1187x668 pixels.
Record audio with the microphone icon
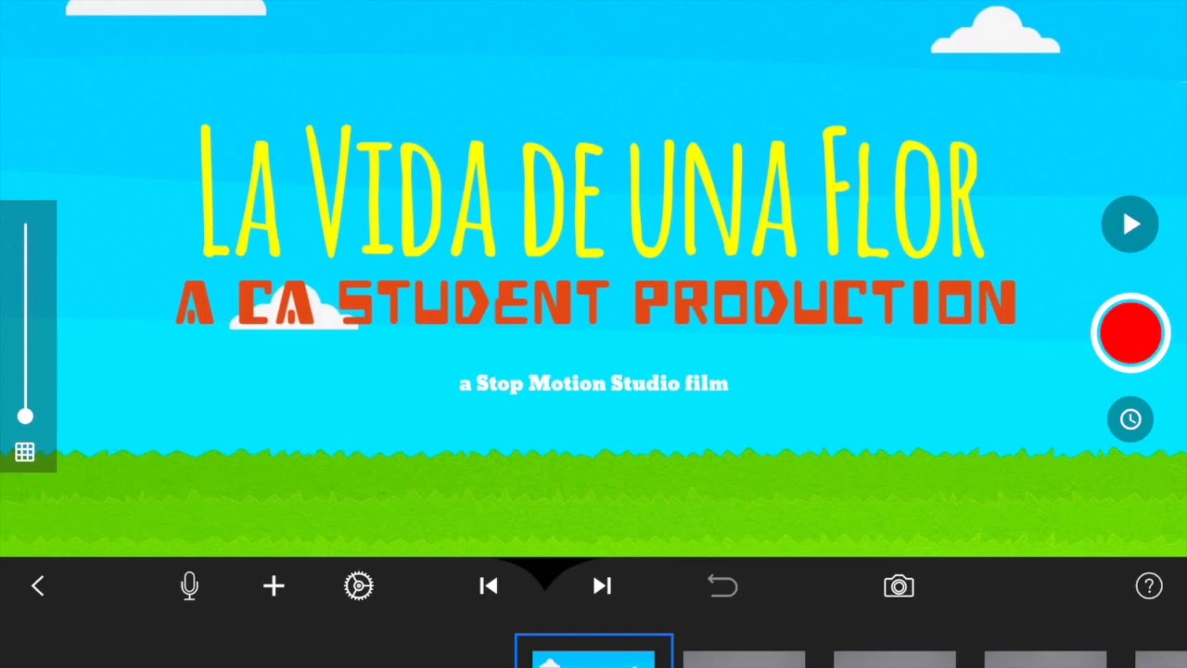pos(190,586)
